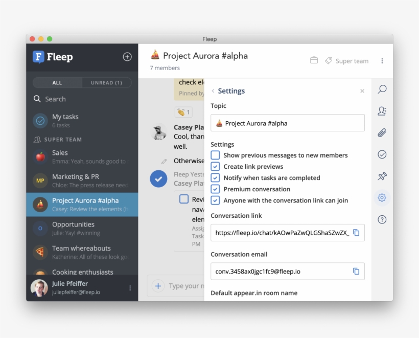The image size is (419, 338).
Task: Open the Sales conversation
Action: coord(82,156)
